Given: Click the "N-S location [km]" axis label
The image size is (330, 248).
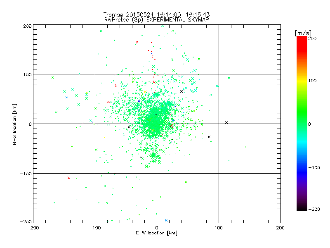Looking at the screenshot, I should [14, 124].
